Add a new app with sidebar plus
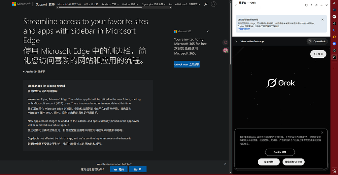 (334, 68)
